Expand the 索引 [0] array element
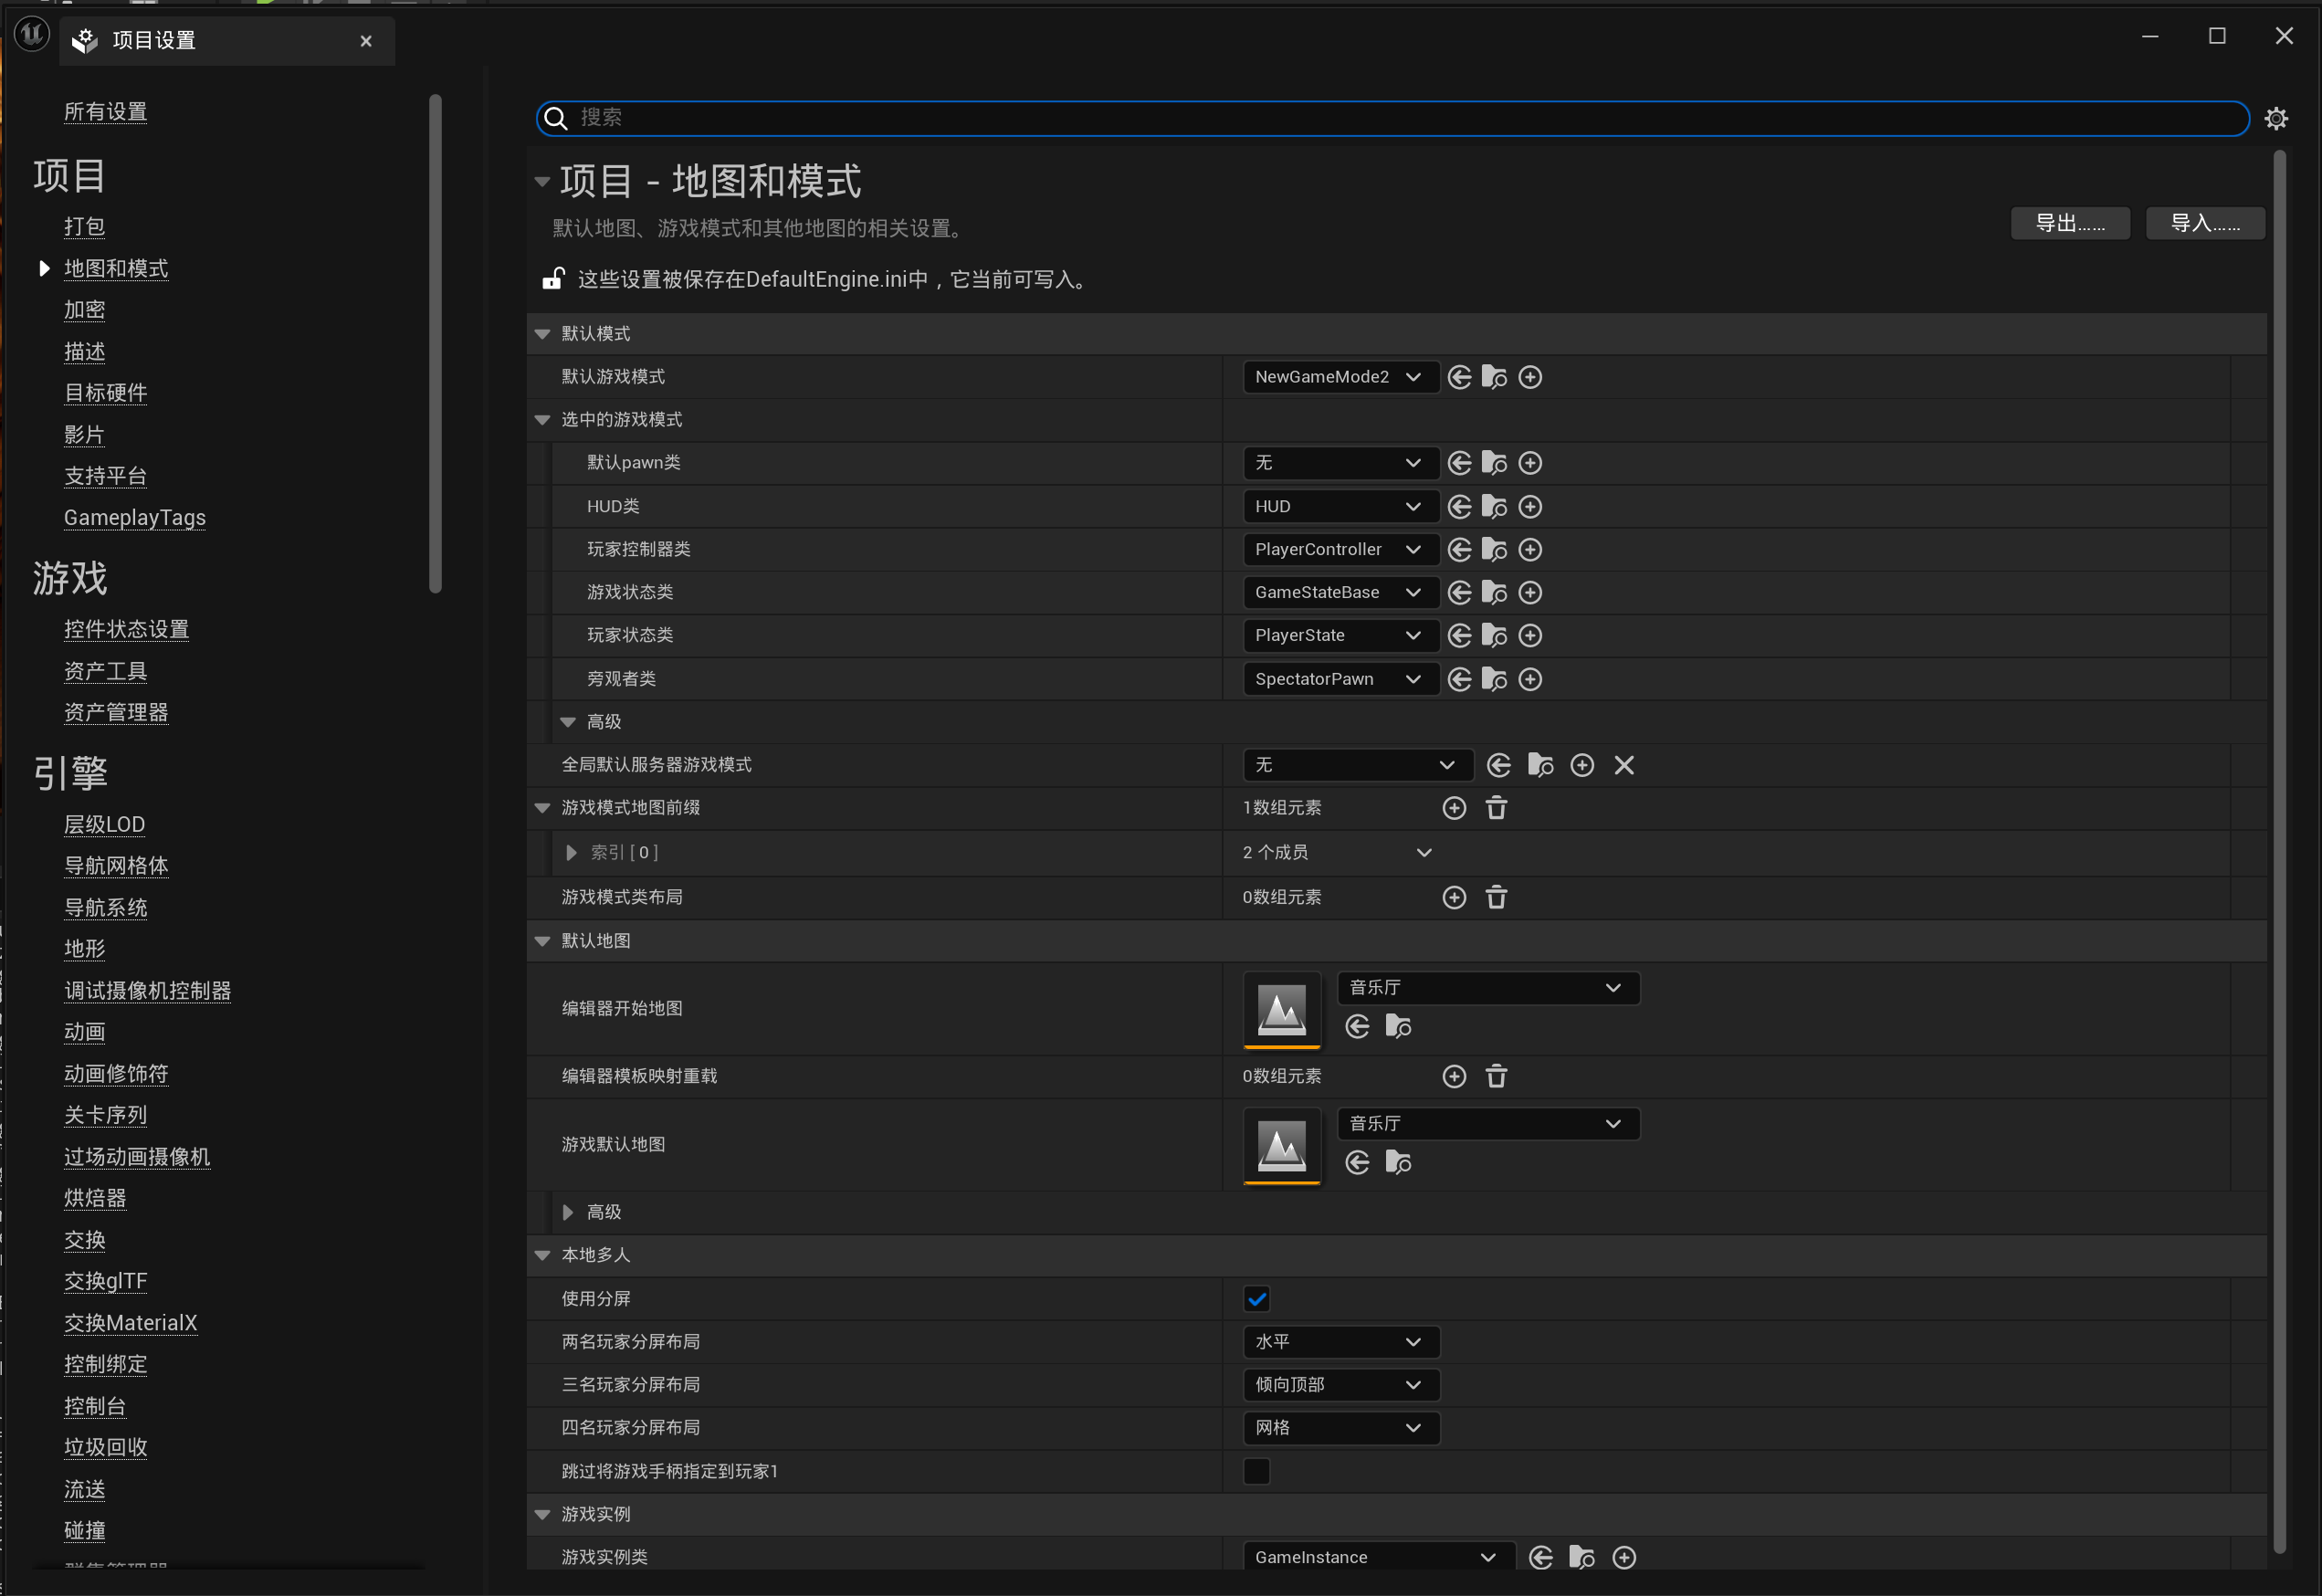The image size is (2322, 1596). (571, 853)
